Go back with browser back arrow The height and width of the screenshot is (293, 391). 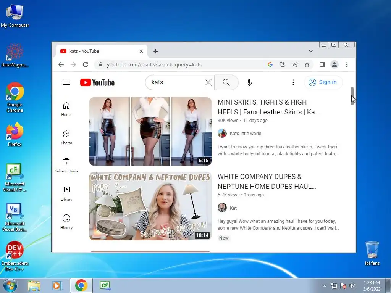[61, 64]
